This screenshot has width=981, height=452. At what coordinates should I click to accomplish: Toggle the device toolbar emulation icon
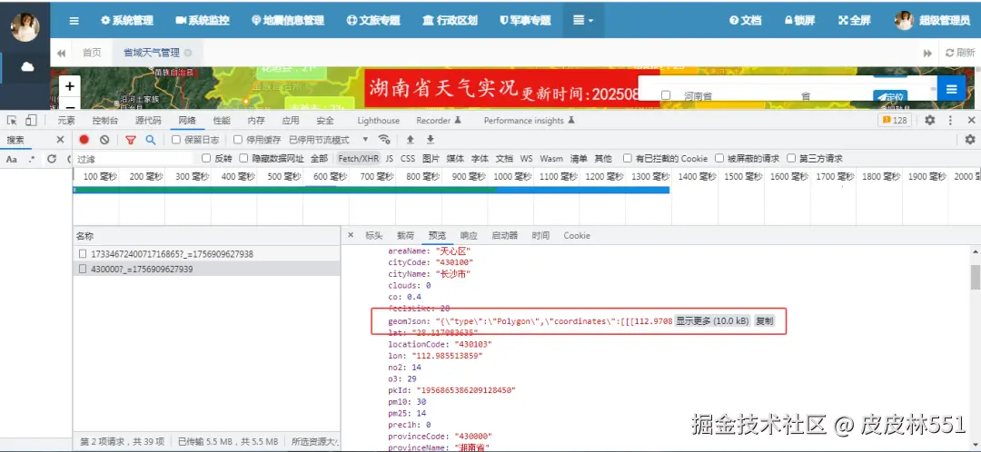(x=32, y=121)
